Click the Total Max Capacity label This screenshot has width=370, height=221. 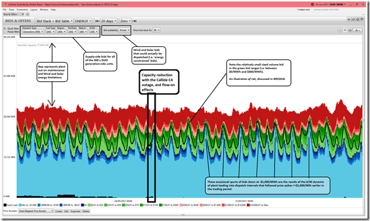pos(33,45)
